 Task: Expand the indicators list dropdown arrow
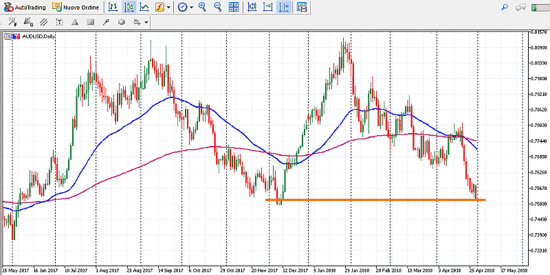click(169, 7)
